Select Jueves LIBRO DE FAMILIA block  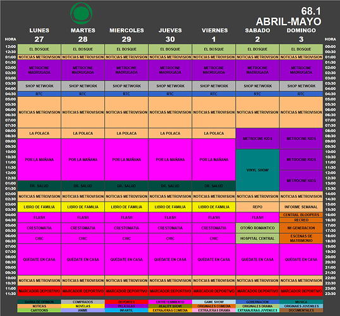point(170,207)
